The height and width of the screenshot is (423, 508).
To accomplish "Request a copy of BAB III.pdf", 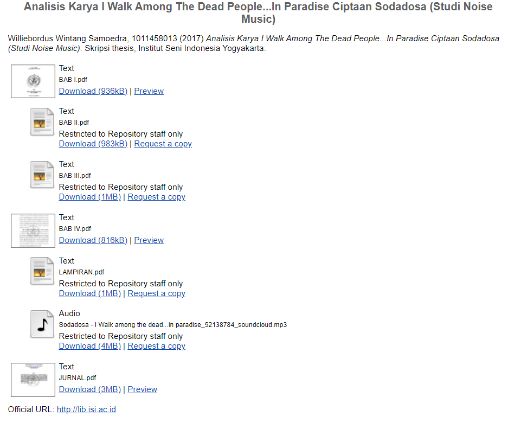I will click(156, 197).
